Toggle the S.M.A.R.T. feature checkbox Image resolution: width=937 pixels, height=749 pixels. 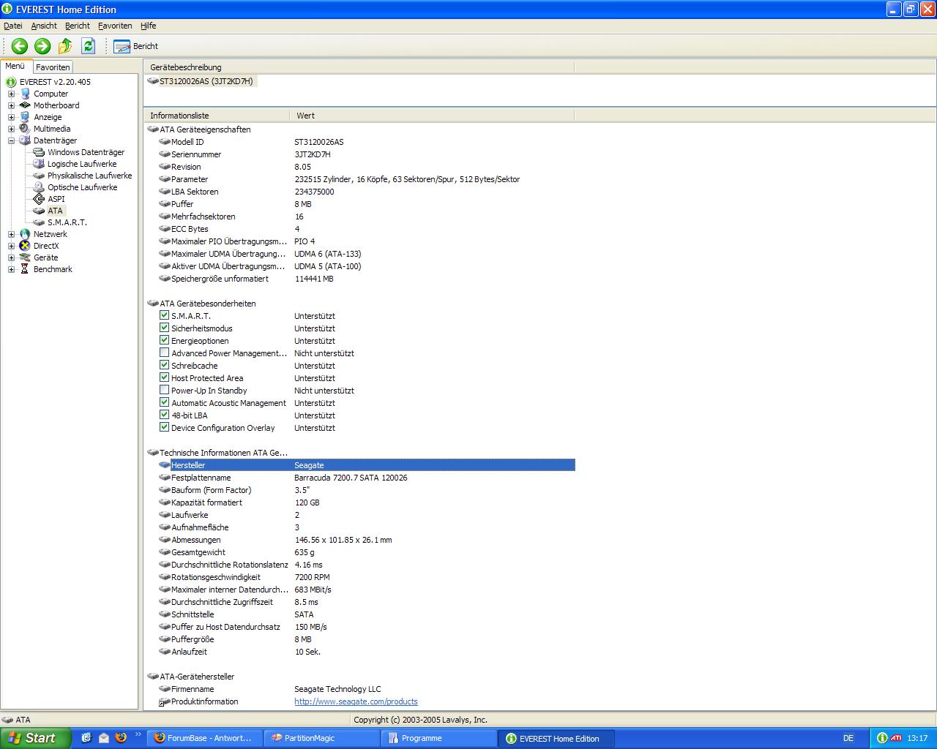pyautogui.click(x=164, y=315)
